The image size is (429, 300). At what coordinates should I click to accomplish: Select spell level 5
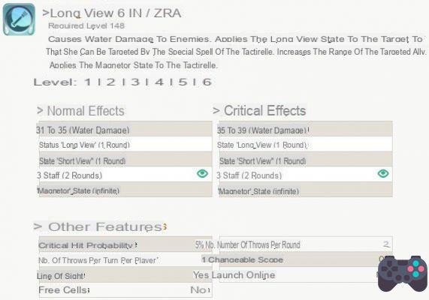[x=183, y=82]
